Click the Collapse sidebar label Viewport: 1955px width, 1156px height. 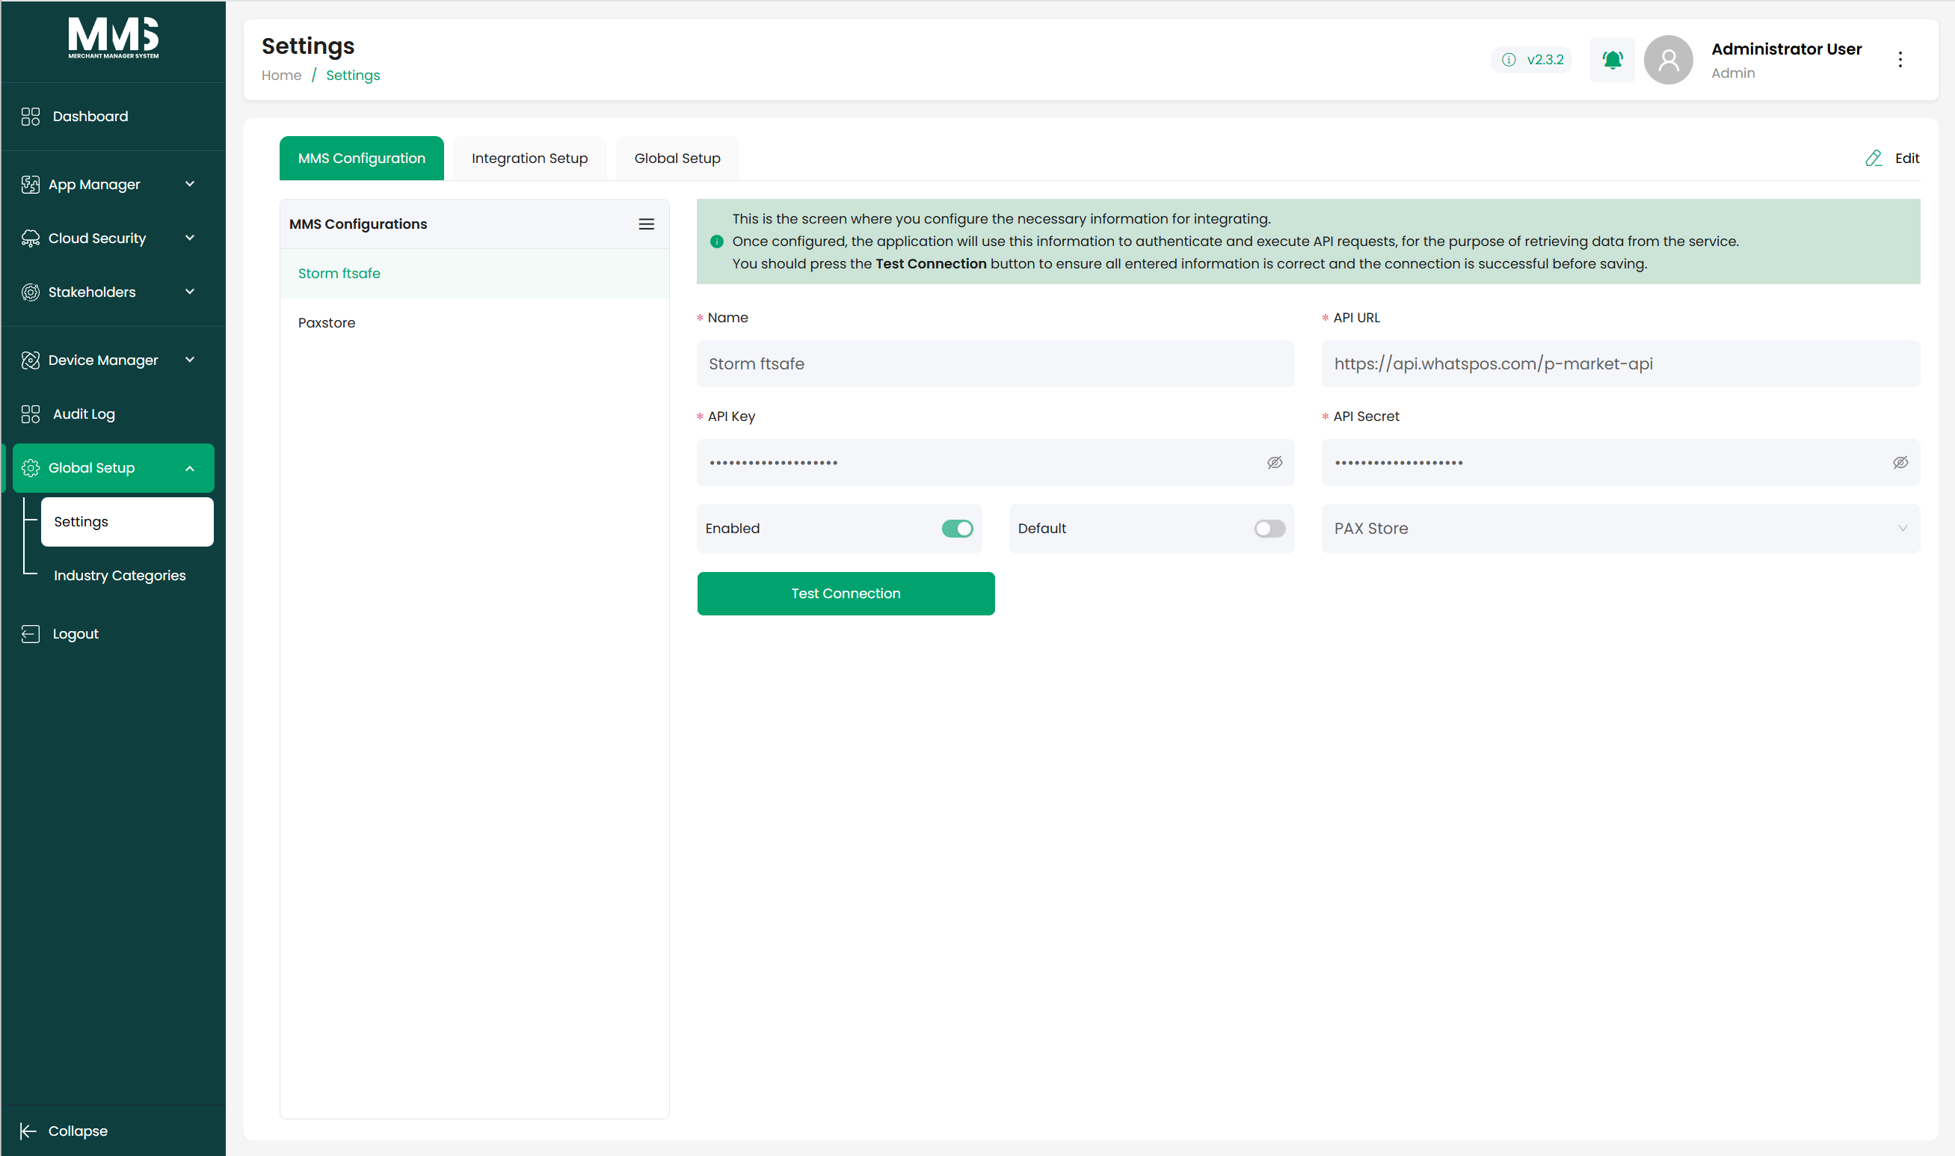click(78, 1131)
